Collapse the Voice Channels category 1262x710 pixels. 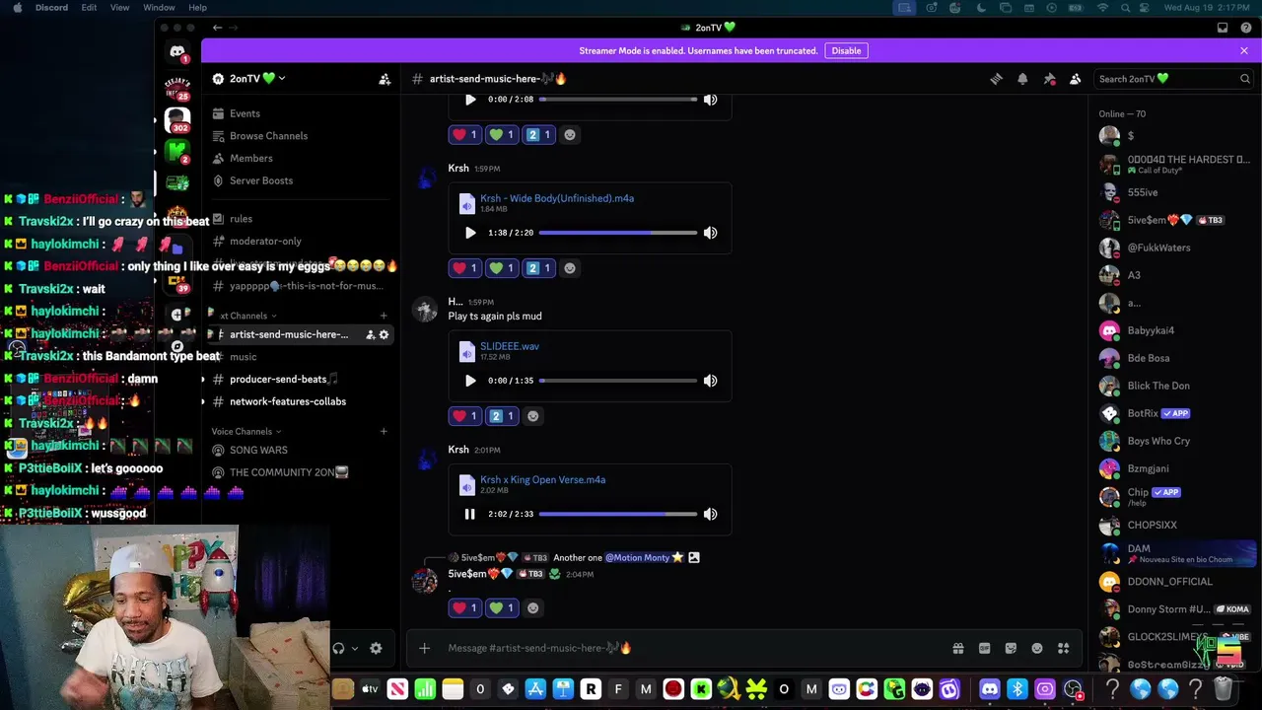(x=245, y=431)
